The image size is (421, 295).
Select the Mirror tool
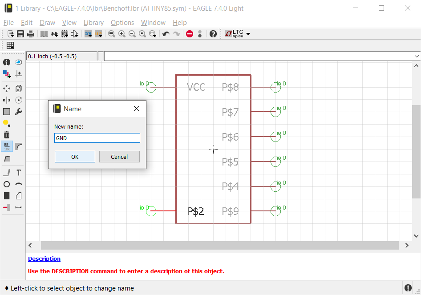7,100
